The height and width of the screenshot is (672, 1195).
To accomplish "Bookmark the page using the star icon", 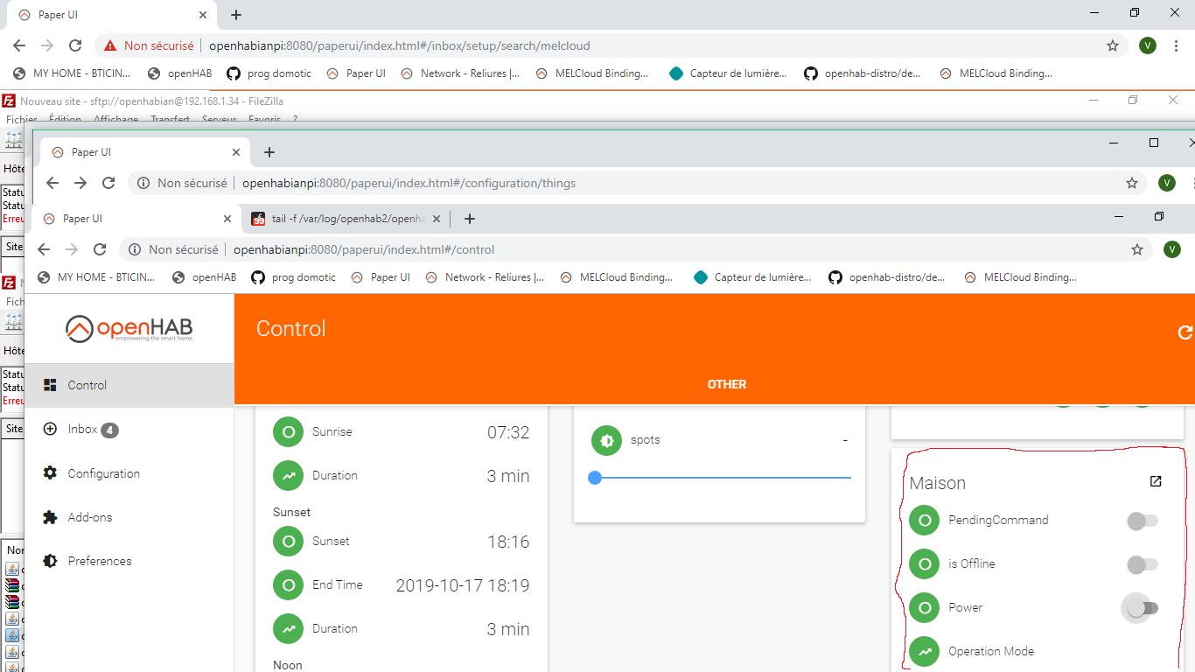I will pos(1137,249).
